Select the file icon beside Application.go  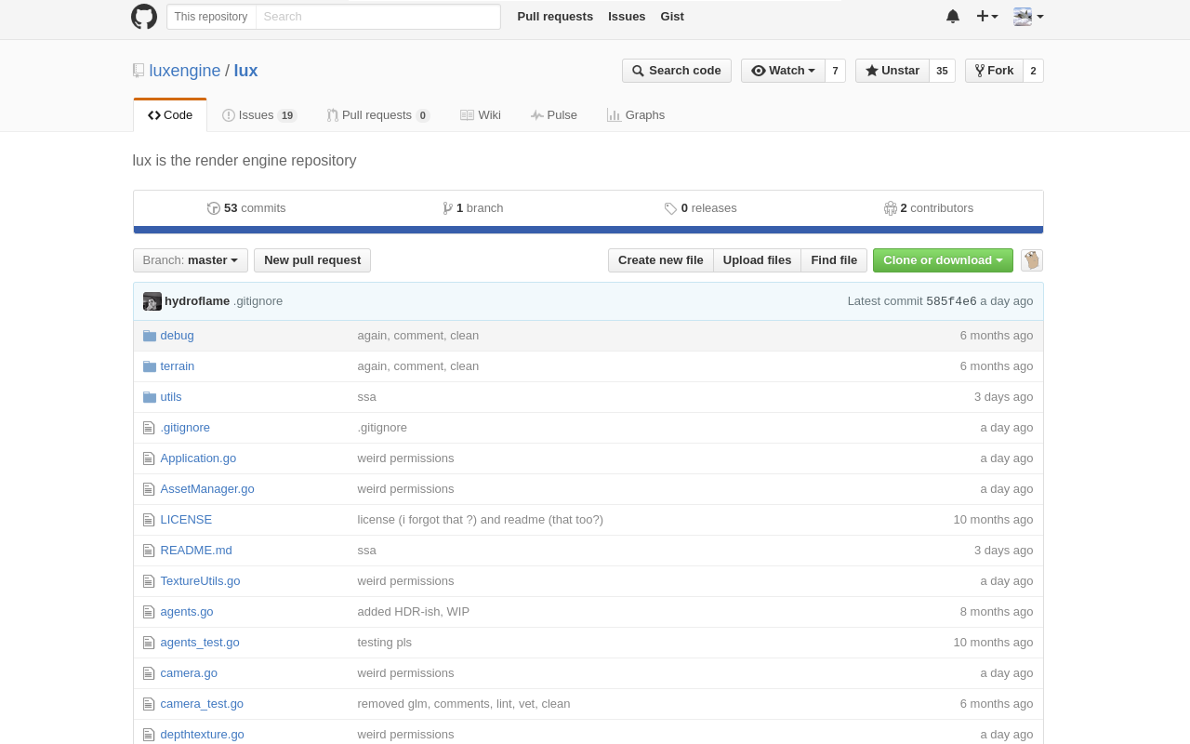[149, 458]
